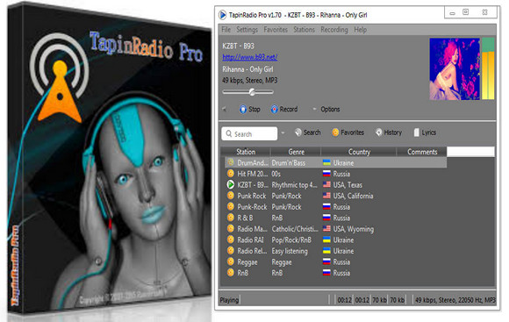Select the Radio Ma... Catholic station

click(x=252, y=229)
